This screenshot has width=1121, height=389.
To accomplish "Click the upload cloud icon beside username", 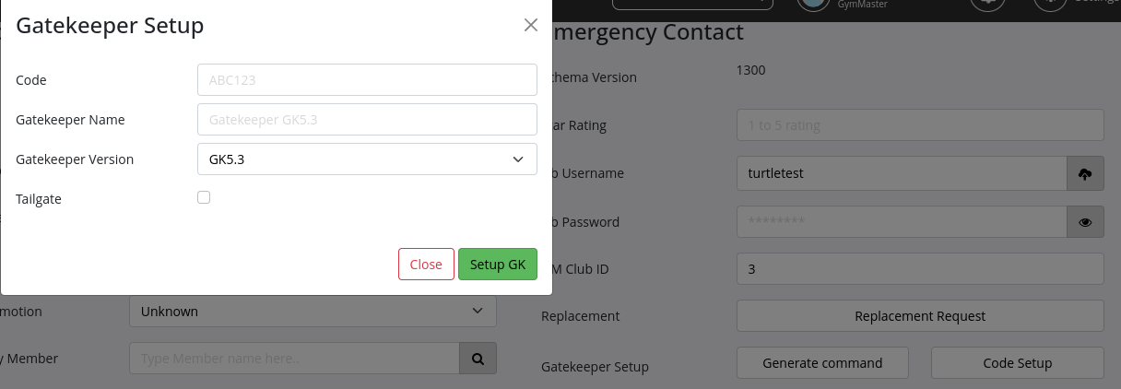I will pos(1085,173).
